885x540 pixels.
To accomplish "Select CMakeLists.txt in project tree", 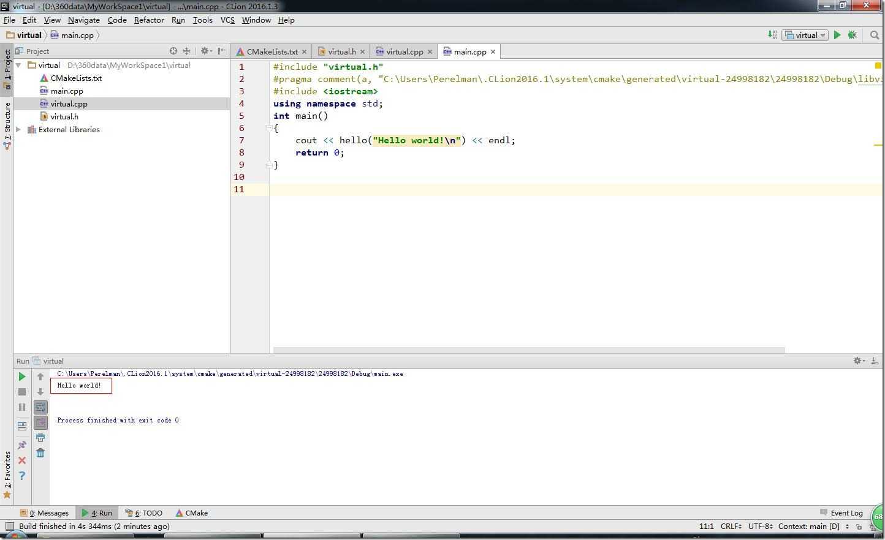I will 76,78.
